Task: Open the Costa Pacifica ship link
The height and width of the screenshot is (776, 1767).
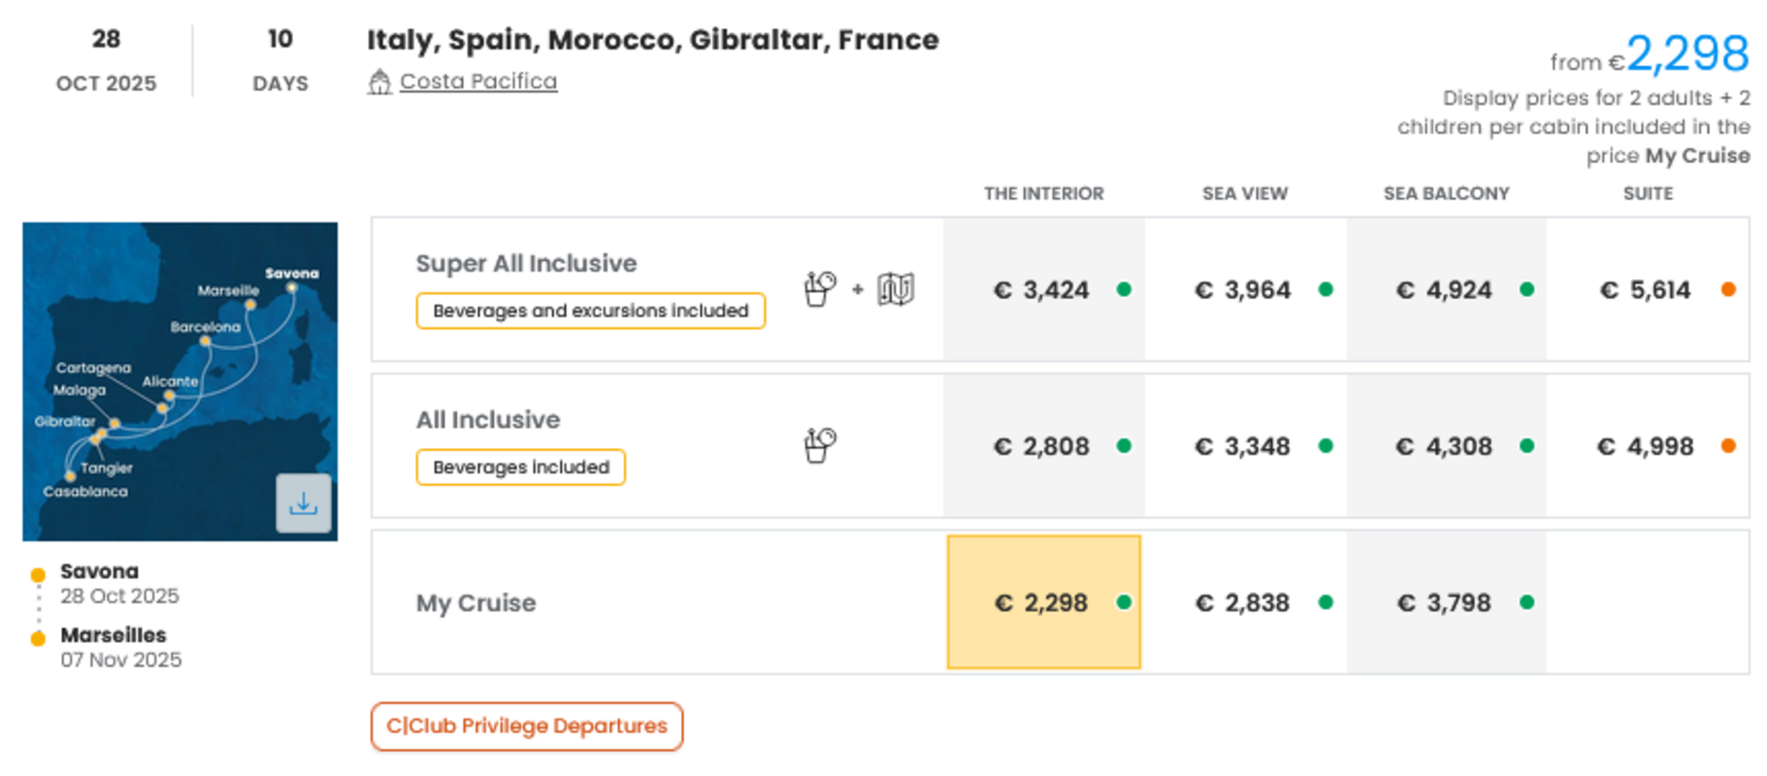Action: tap(478, 81)
